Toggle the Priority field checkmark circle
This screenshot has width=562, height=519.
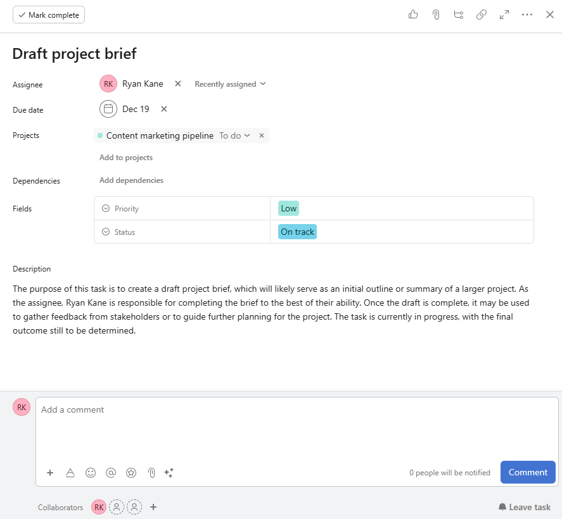point(106,208)
